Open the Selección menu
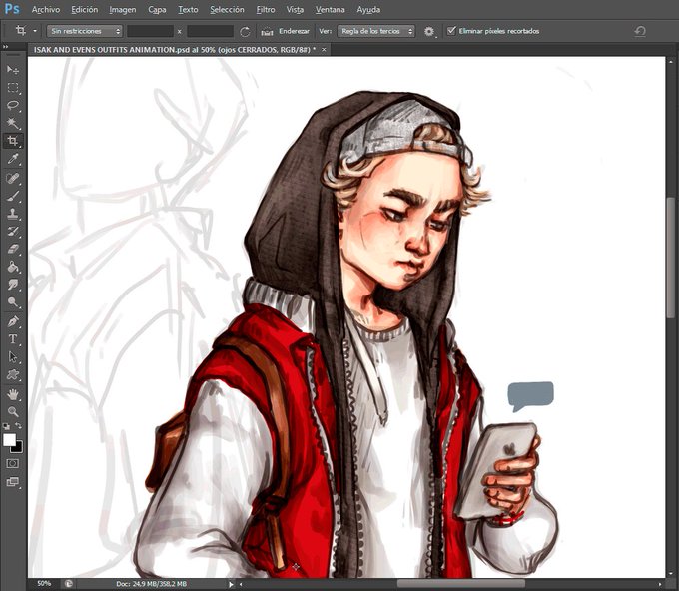Screen dimensions: 679x591 [227, 10]
